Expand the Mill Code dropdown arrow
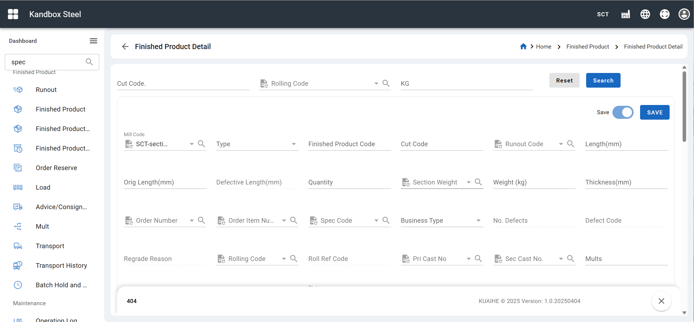694x322 pixels. [192, 144]
